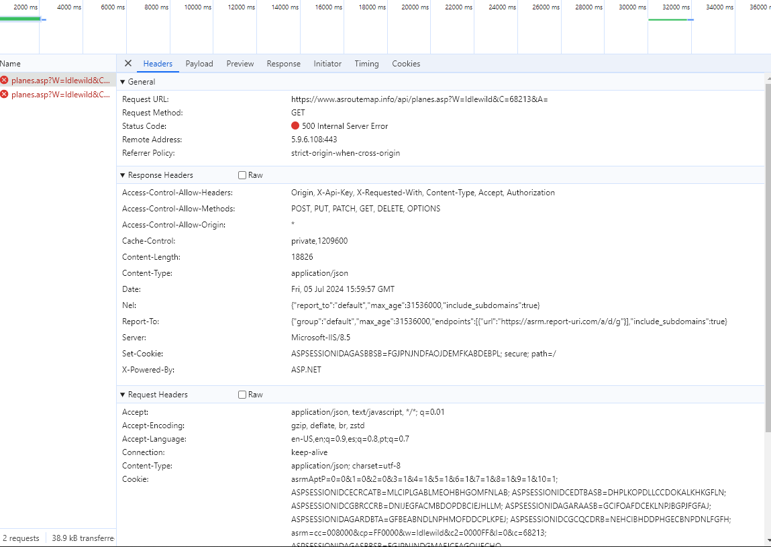Switch to the Payload tab

pos(199,64)
